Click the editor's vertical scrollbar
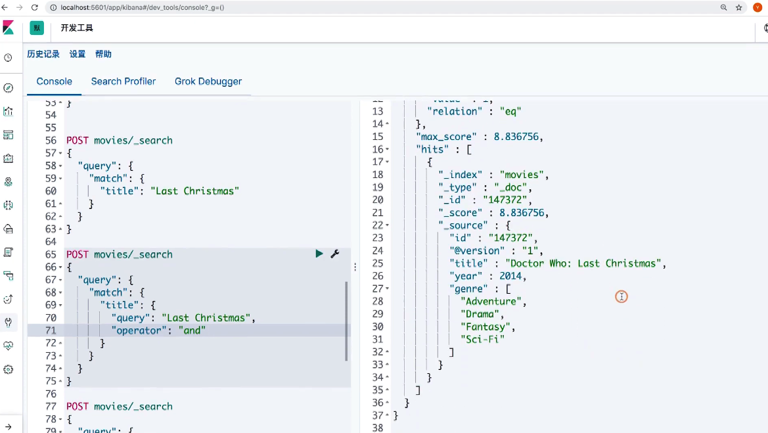The width and height of the screenshot is (768, 433). pos(346,321)
